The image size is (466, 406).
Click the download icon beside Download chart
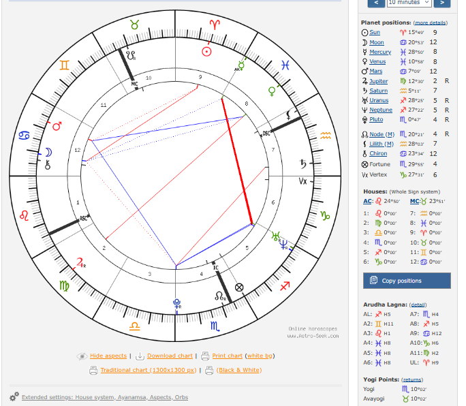[x=140, y=356]
